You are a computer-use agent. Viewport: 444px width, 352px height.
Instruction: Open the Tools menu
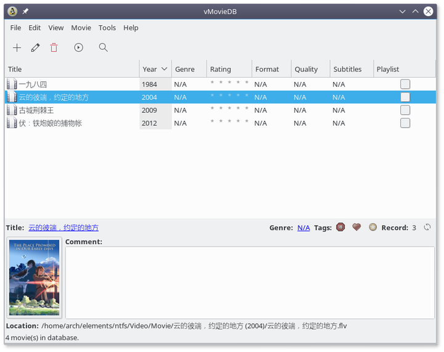point(107,28)
